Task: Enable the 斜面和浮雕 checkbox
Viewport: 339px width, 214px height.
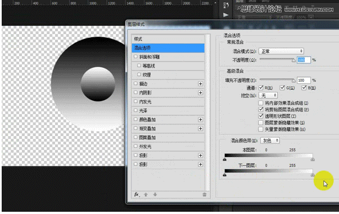Action: 135,57
